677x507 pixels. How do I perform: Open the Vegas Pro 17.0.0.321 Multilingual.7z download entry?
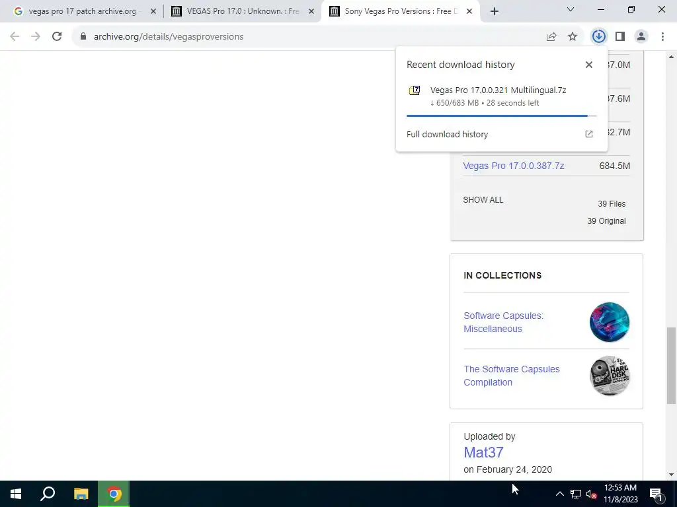point(501,96)
